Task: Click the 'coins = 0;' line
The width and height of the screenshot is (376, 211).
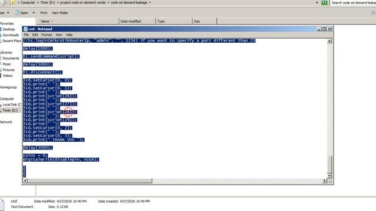Action: click(x=35, y=155)
